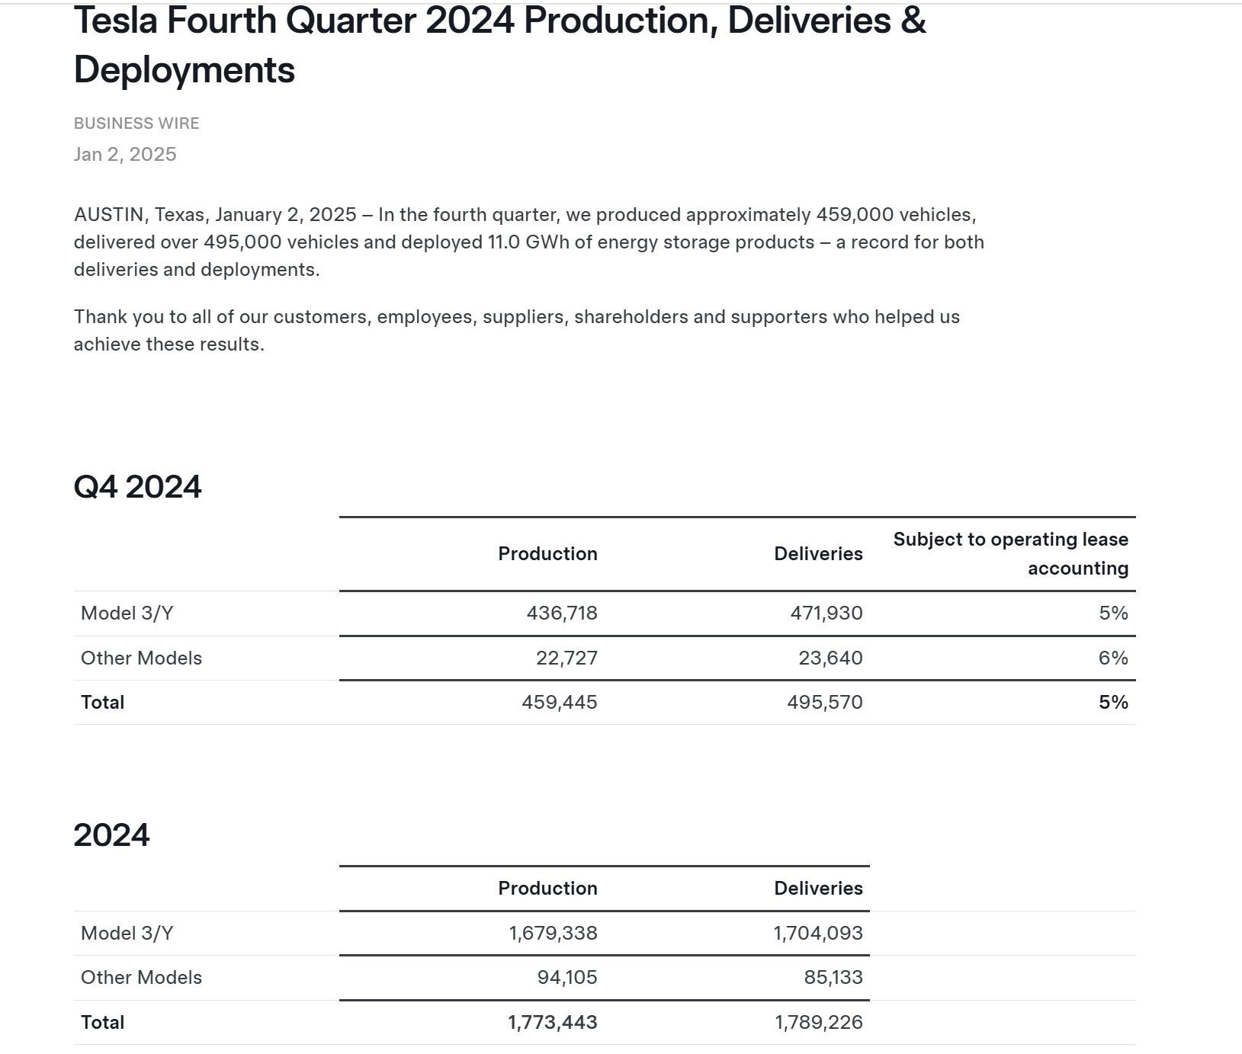Select the annual production value "1,679,338"
This screenshot has width=1242, height=1054.
tap(553, 934)
